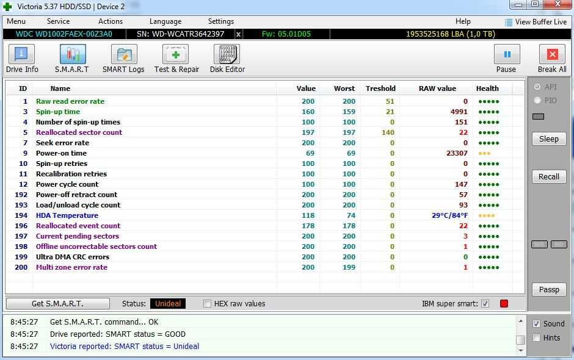Image resolution: width=574 pixels, height=360 pixels.
Task: Click the Get S.M.A.R.T. button
Action: pyautogui.click(x=57, y=304)
